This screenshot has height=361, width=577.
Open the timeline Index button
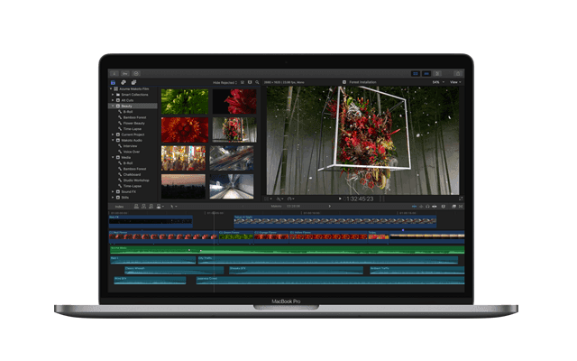pos(120,207)
